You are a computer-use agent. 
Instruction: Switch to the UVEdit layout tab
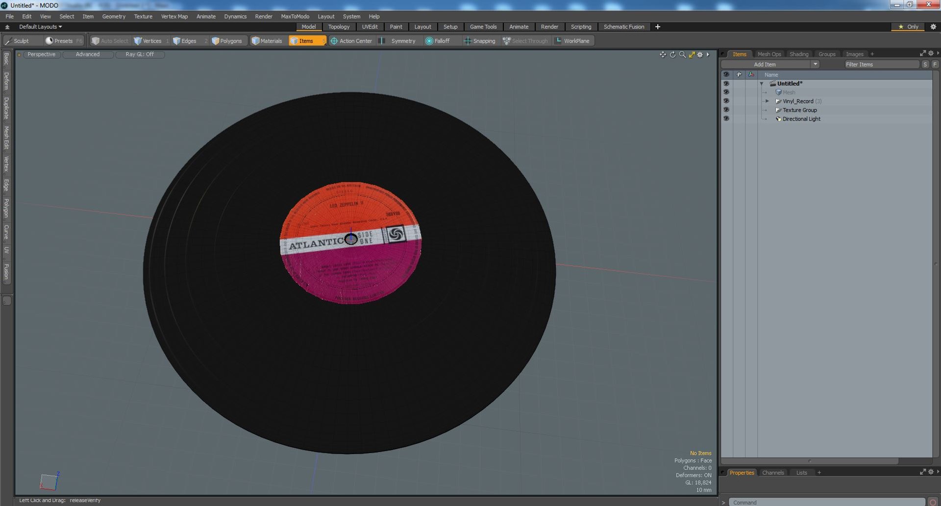[x=370, y=27]
